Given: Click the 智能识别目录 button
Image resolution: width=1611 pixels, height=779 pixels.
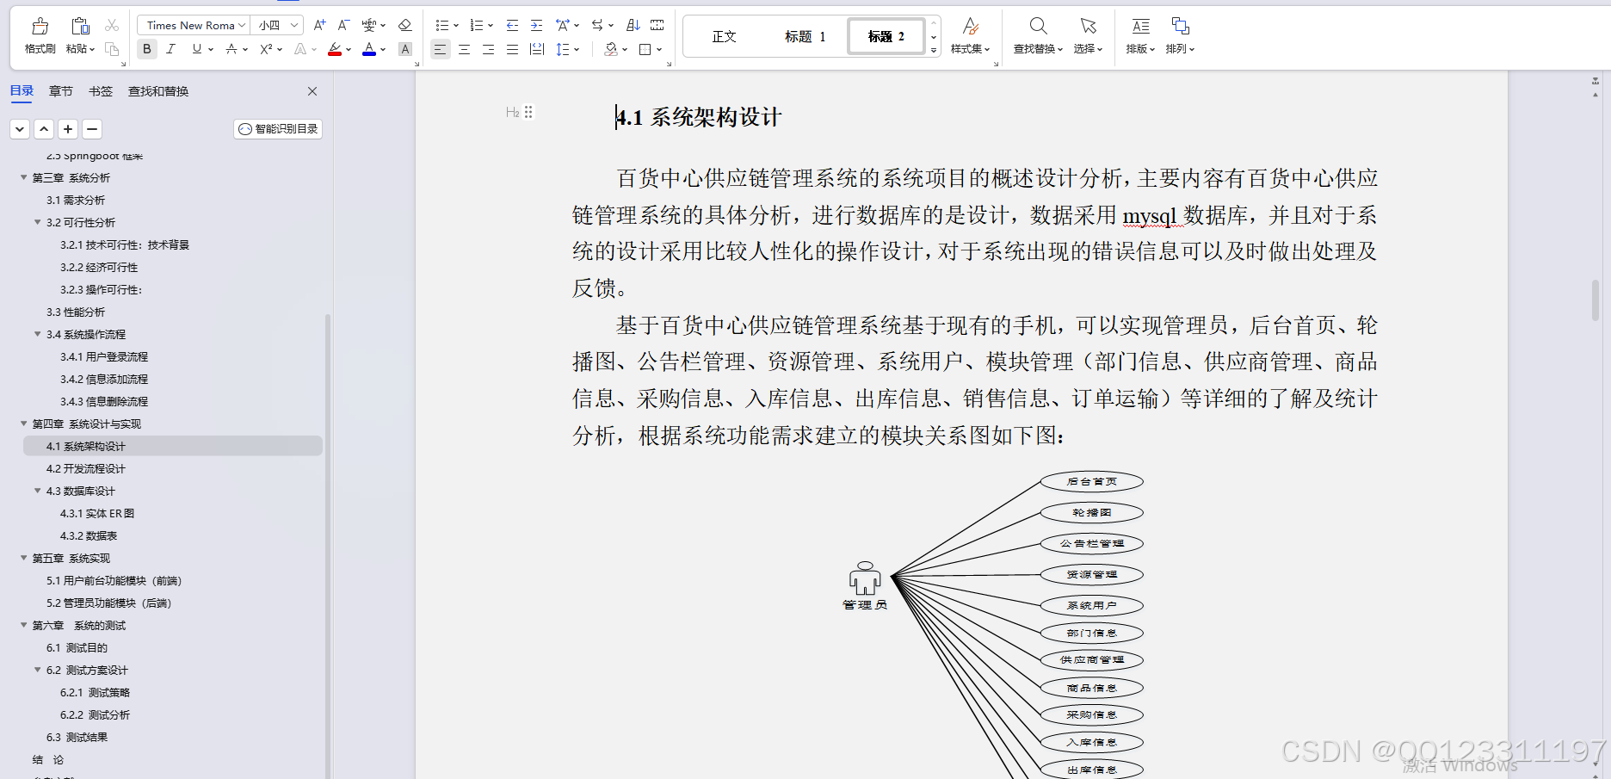Looking at the screenshot, I should (278, 129).
